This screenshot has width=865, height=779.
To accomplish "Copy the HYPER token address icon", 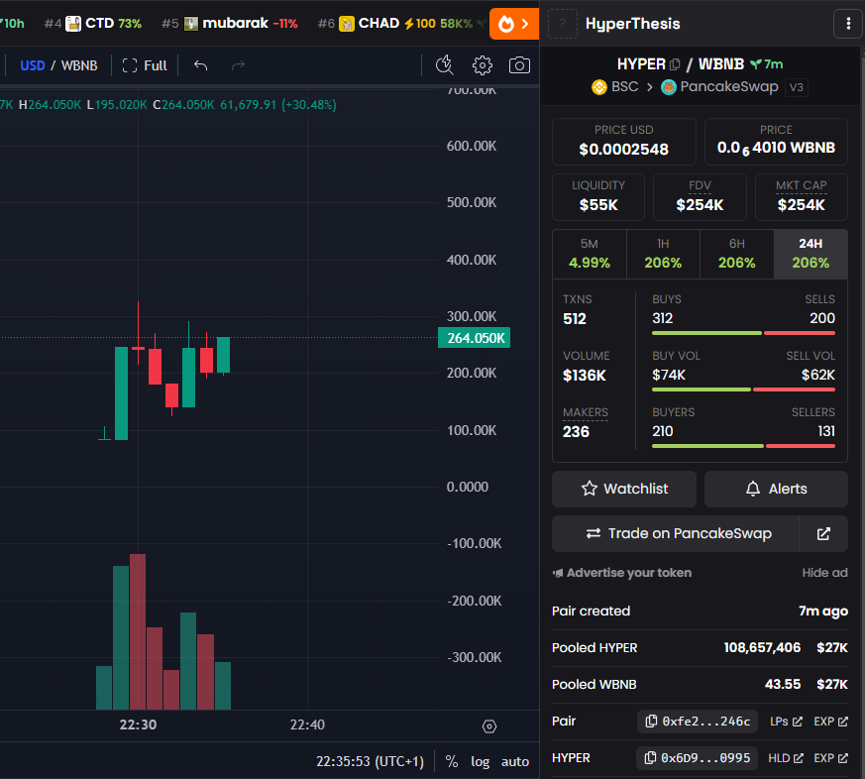I will point(675,64).
